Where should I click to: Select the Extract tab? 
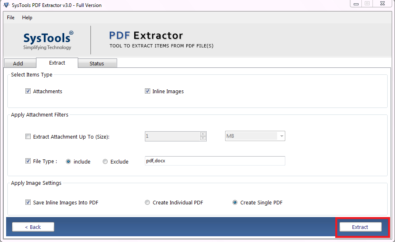(x=57, y=63)
